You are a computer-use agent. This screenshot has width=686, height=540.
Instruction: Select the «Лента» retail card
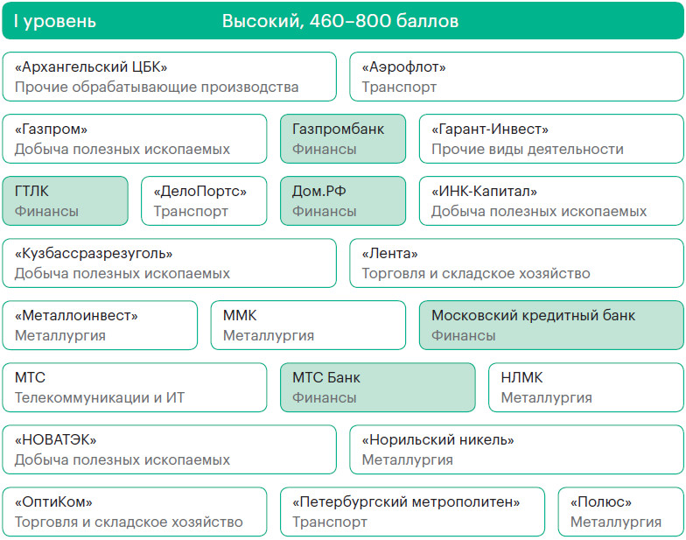point(516,263)
